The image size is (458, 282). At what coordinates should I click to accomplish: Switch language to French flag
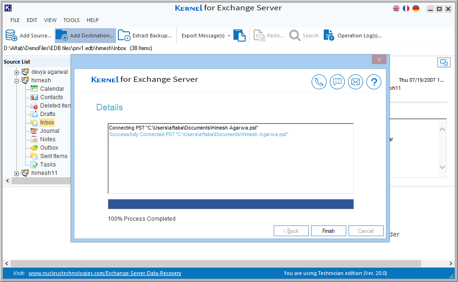click(406, 8)
